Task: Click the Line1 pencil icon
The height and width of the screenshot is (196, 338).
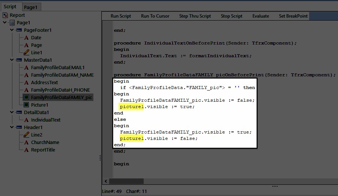Action: (x=26, y=52)
